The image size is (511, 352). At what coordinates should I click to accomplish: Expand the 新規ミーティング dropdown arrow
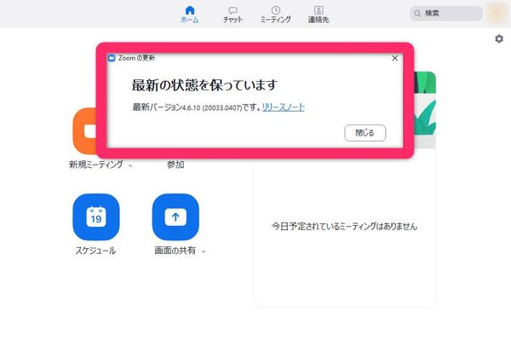coord(130,165)
